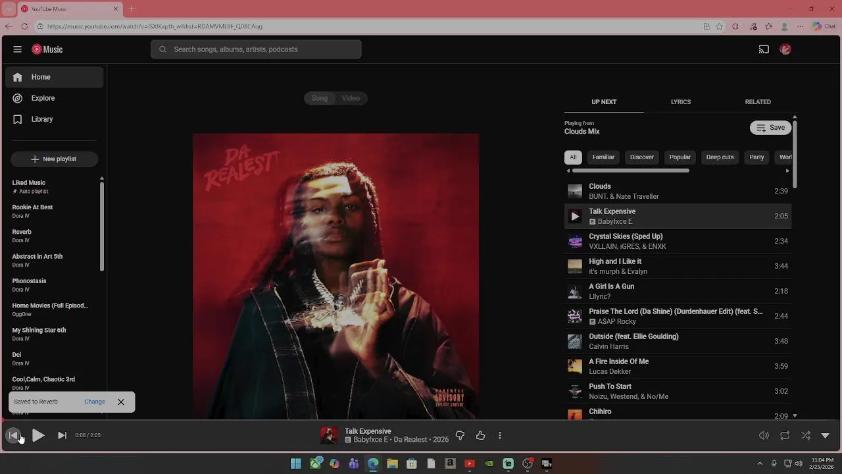Open the RELATED tab
This screenshot has width=842, height=474.
(x=758, y=102)
